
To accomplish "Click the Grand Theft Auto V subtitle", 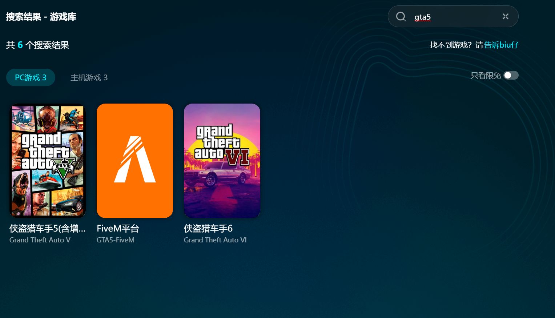I will tap(40, 240).
